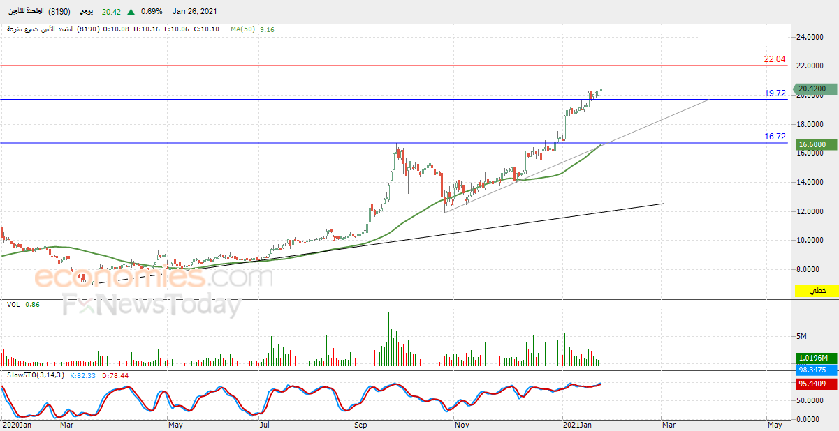Click the yellow خطي scale label
The width and height of the screenshot is (839, 431).
(817, 291)
